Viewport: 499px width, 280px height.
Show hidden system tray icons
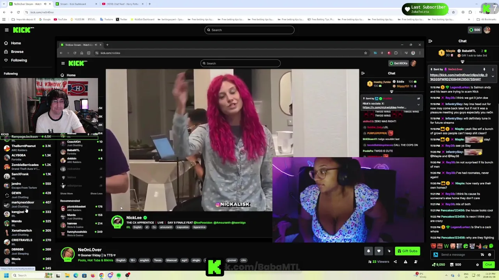click(x=447, y=276)
